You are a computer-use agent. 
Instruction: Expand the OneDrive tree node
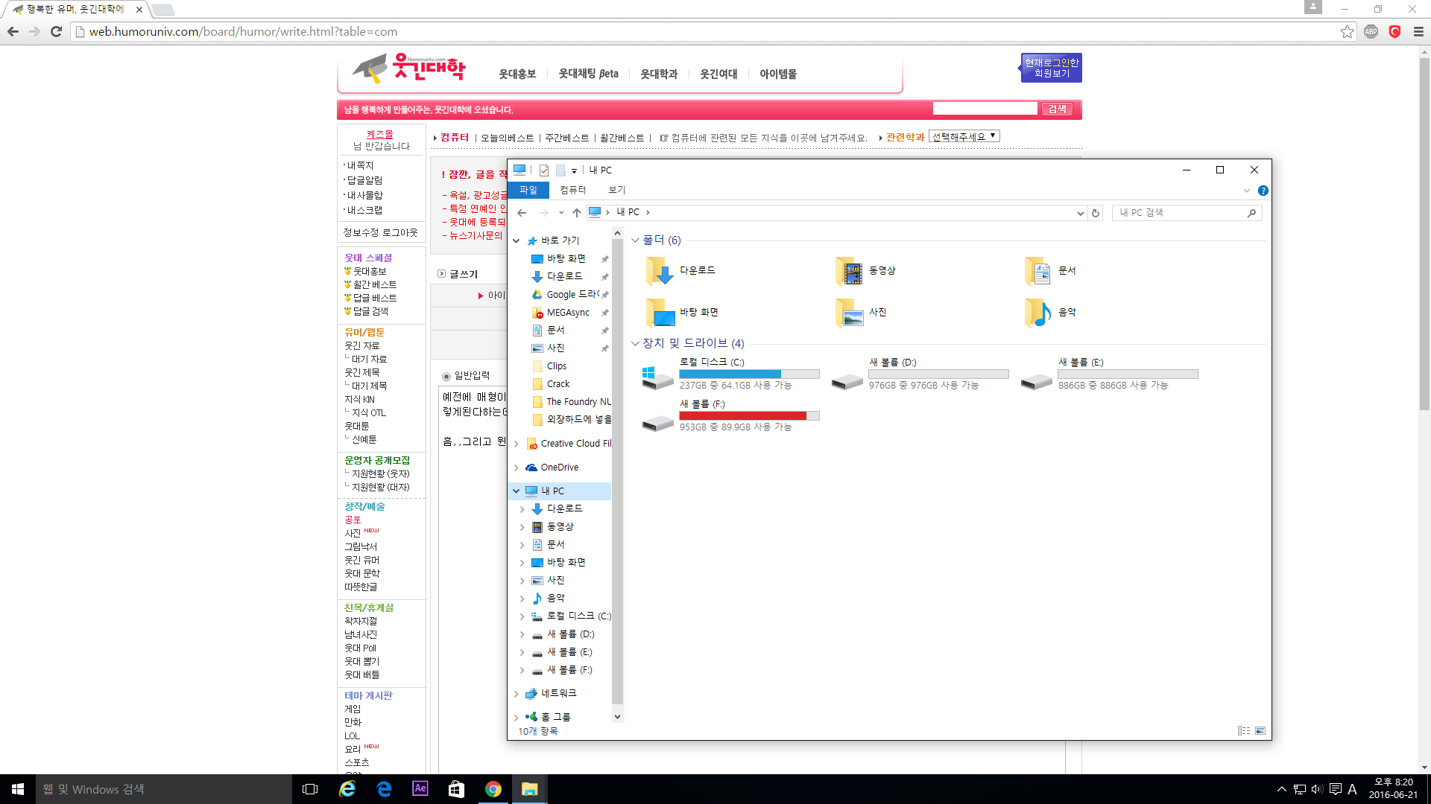pyautogui.click(x=516, y=468)
